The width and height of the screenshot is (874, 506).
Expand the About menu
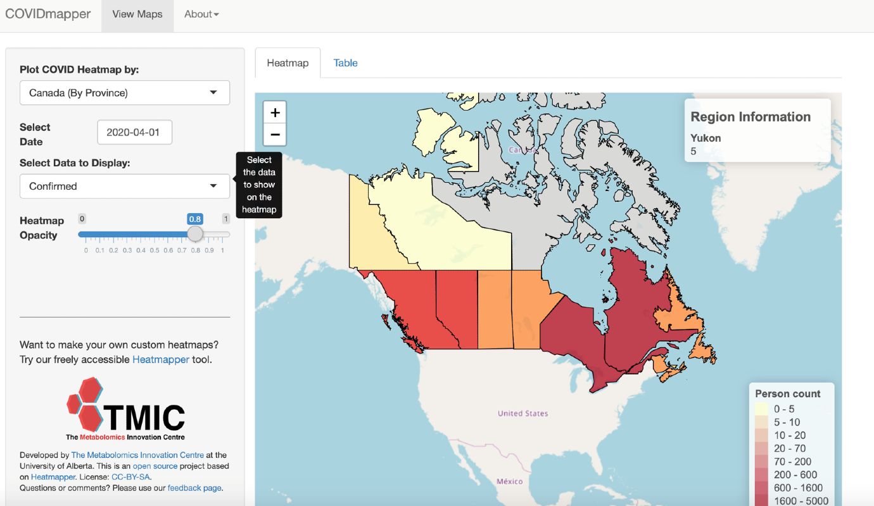(201, 13)
